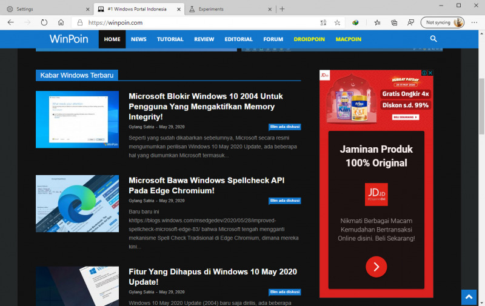
Task: Open the Favorites list
Action: pyautogui.click(x=377, y=22)
